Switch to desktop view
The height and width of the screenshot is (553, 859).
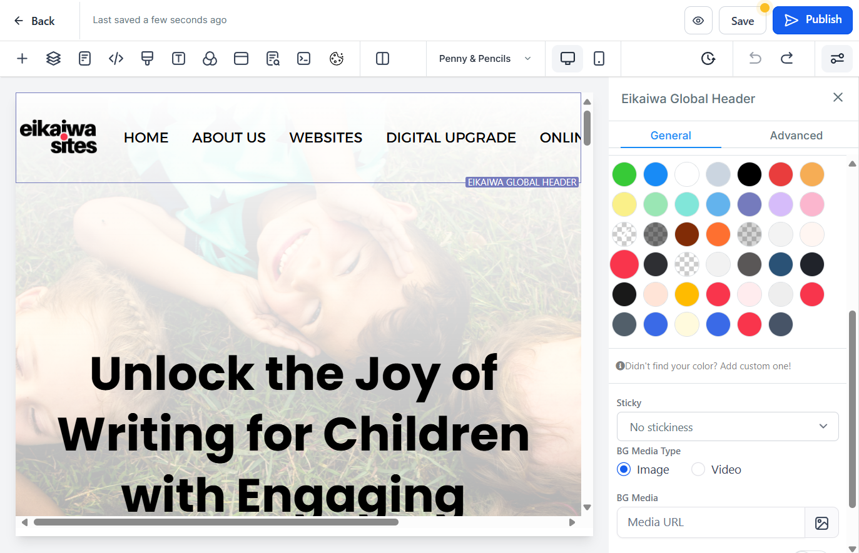(567, 59)
